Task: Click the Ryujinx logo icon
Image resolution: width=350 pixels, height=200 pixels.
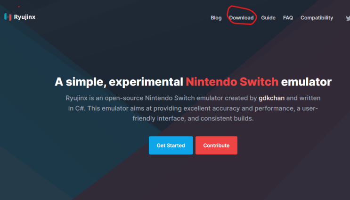Action: (8, 17)
